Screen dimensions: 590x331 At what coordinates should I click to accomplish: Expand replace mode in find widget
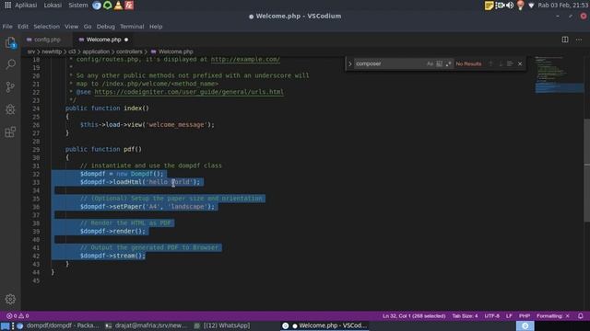point(350,63)
